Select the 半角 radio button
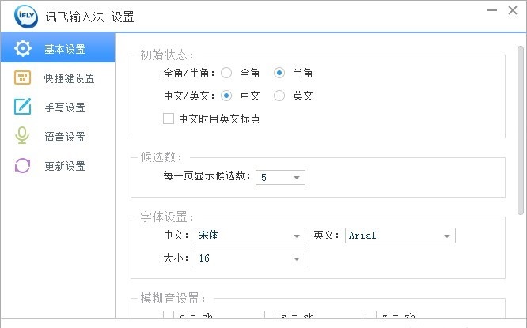Image resolution: width=527 pixels, height=328 pixels. pos(279,73)
